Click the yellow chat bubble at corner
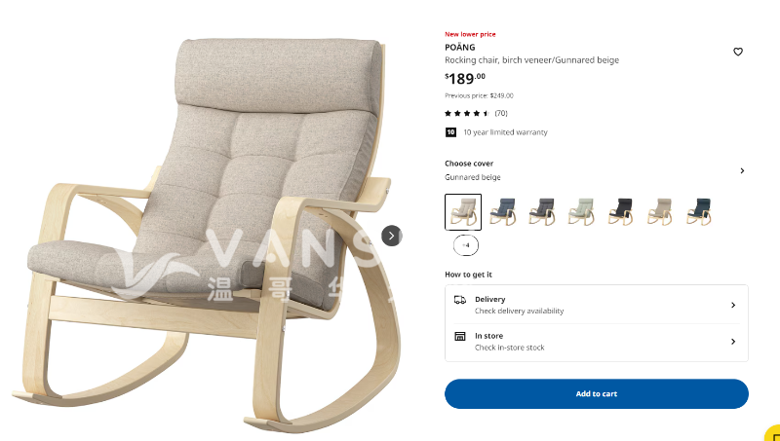780x441 pixels. pyautogui.click(x=772, y=433)
